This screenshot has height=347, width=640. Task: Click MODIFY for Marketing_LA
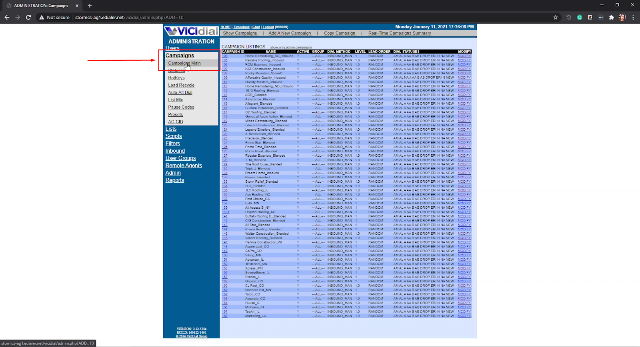coord(464,316)
